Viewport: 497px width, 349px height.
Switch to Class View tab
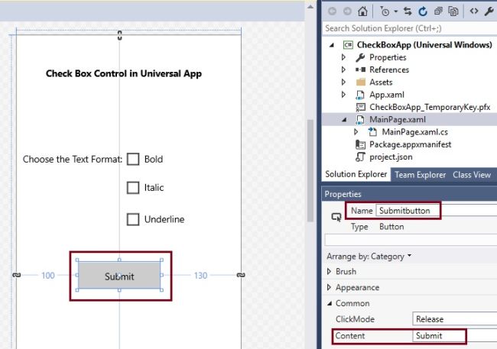472,175
